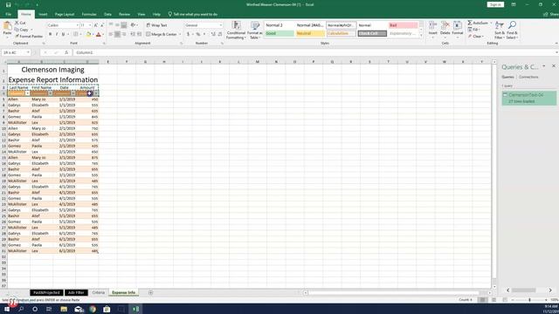Click the Sign in button

pos(495,4)
